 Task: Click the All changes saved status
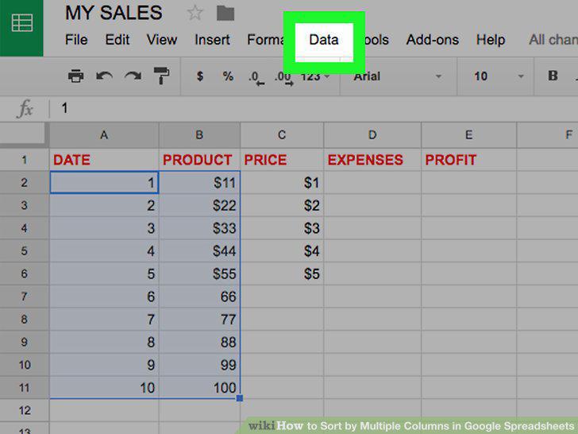(553, 40)
